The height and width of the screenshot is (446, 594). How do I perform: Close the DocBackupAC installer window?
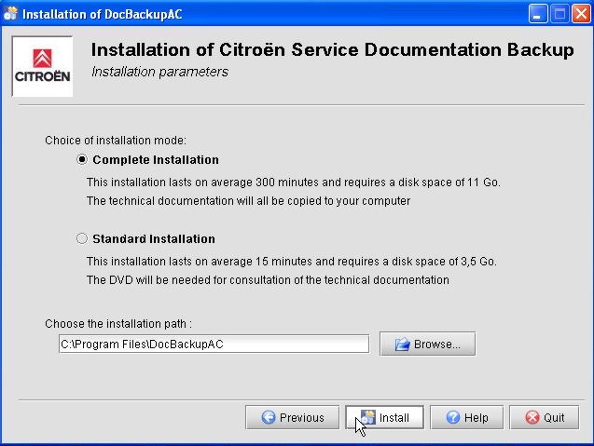click(581, 14)
